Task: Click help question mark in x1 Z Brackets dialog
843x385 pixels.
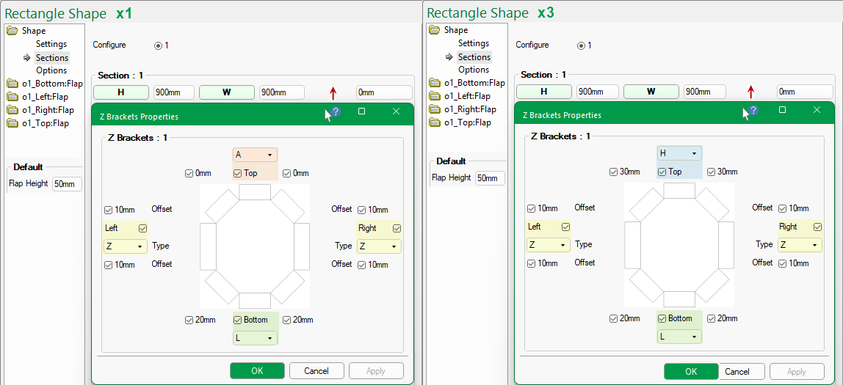Action: [x=336, y=111]
